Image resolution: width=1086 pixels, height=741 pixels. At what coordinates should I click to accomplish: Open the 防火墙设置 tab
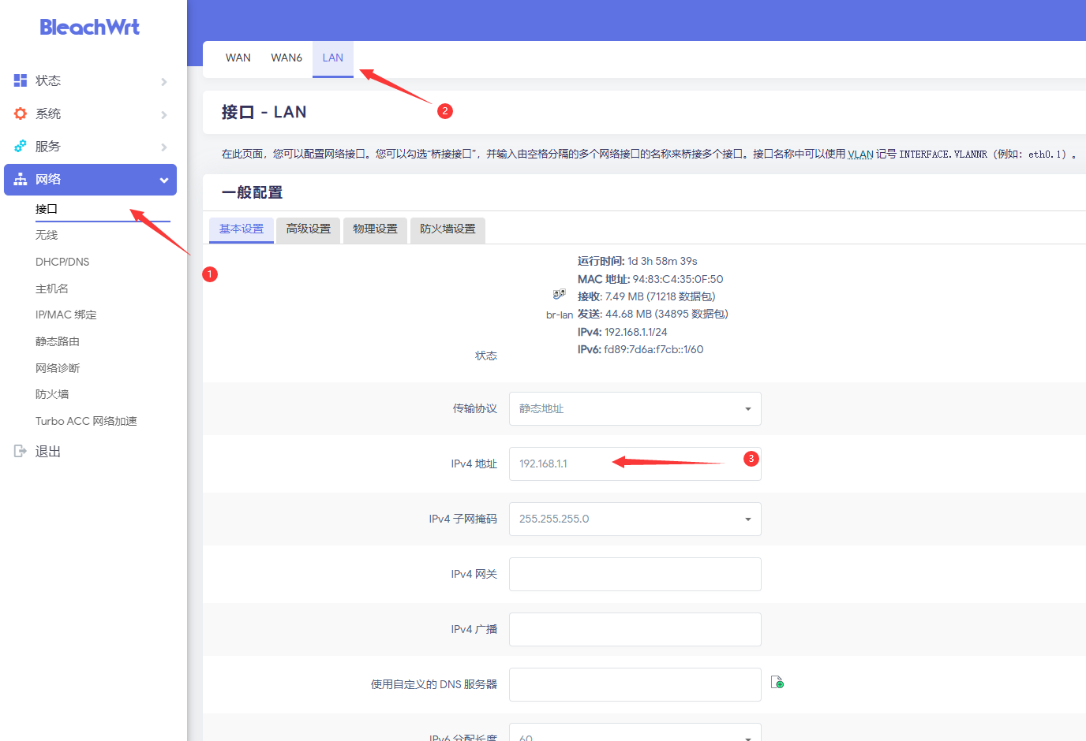point(448,229)
